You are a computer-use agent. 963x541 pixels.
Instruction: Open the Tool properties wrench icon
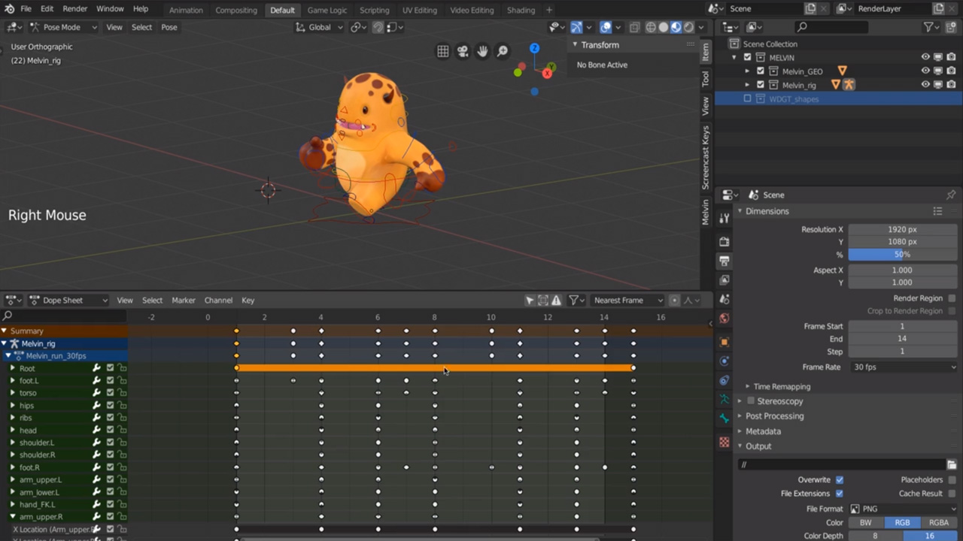click(725, 218)
